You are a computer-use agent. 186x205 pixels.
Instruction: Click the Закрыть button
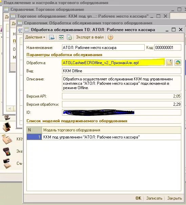click(x=174, y=198)
